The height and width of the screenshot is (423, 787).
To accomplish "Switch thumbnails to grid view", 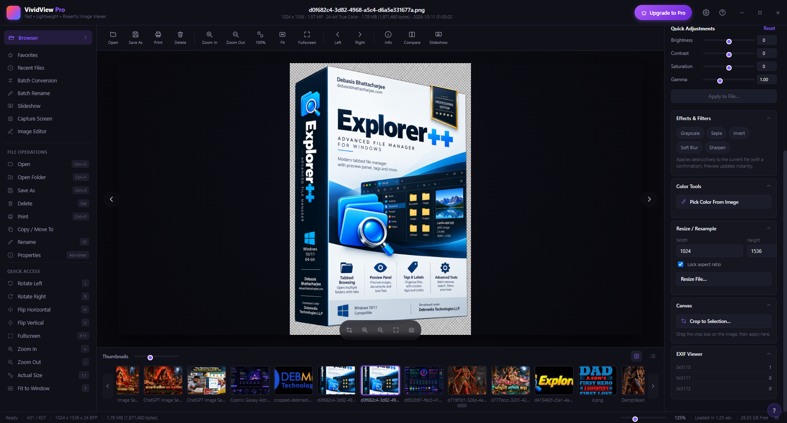I will pyautogui.click(x=637, y=356).
